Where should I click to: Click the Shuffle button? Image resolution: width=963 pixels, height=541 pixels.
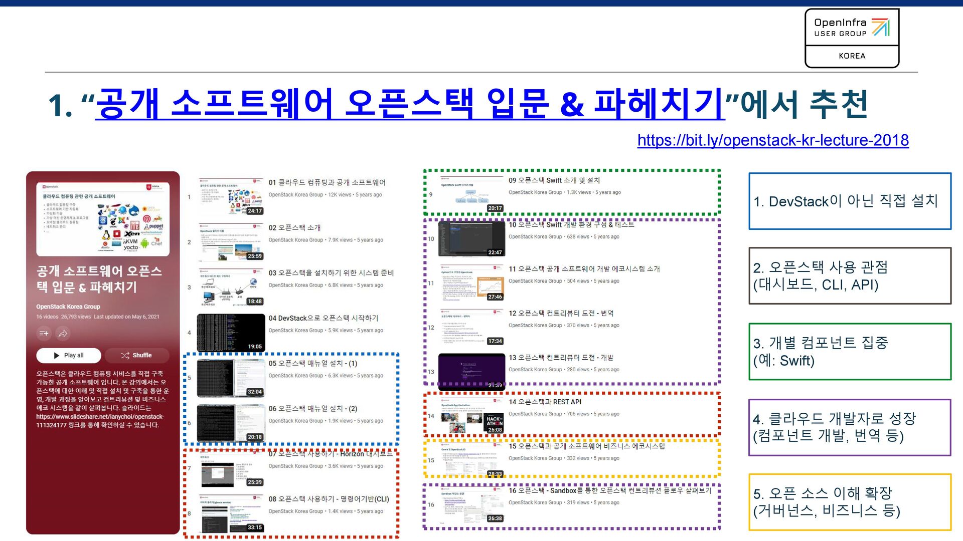[x=136, y=355]
